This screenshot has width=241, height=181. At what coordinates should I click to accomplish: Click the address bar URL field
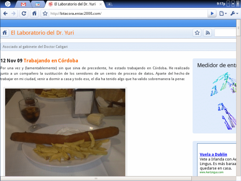pos(129,14)
